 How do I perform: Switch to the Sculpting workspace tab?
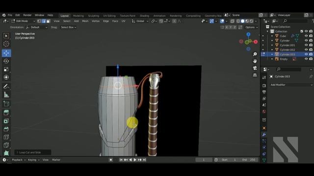click(94, 16)
